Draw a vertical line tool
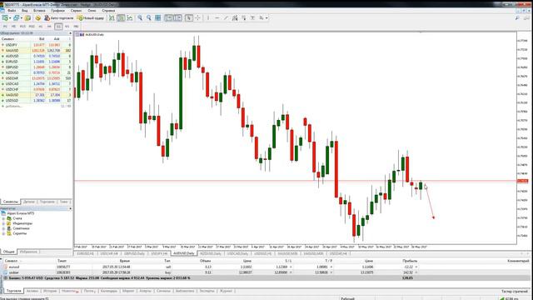The height and width of the screenshot is (300, 533). (x=208, y=18)
